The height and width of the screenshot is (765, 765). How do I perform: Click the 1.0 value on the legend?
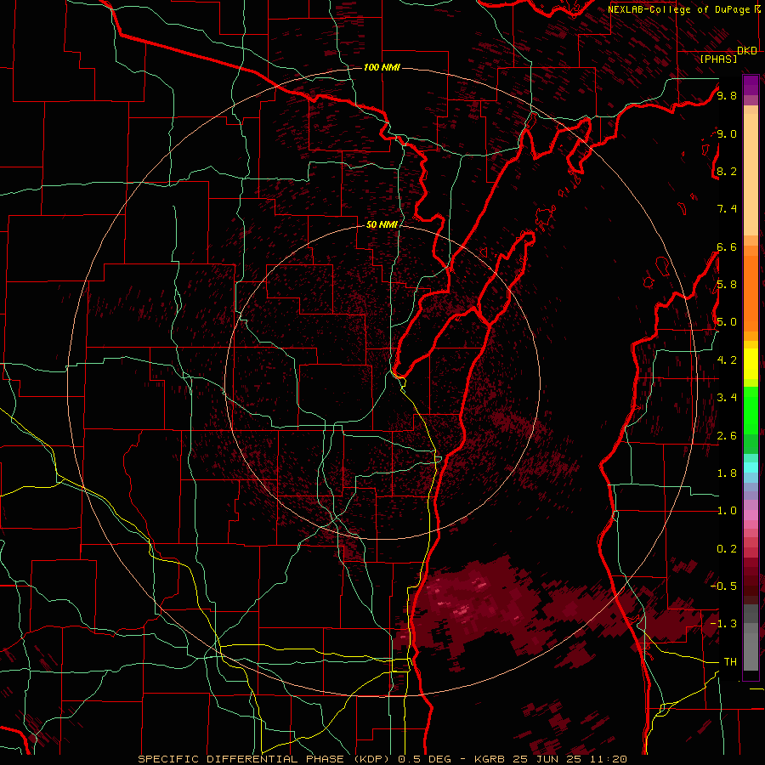click(x=727, y=511)
